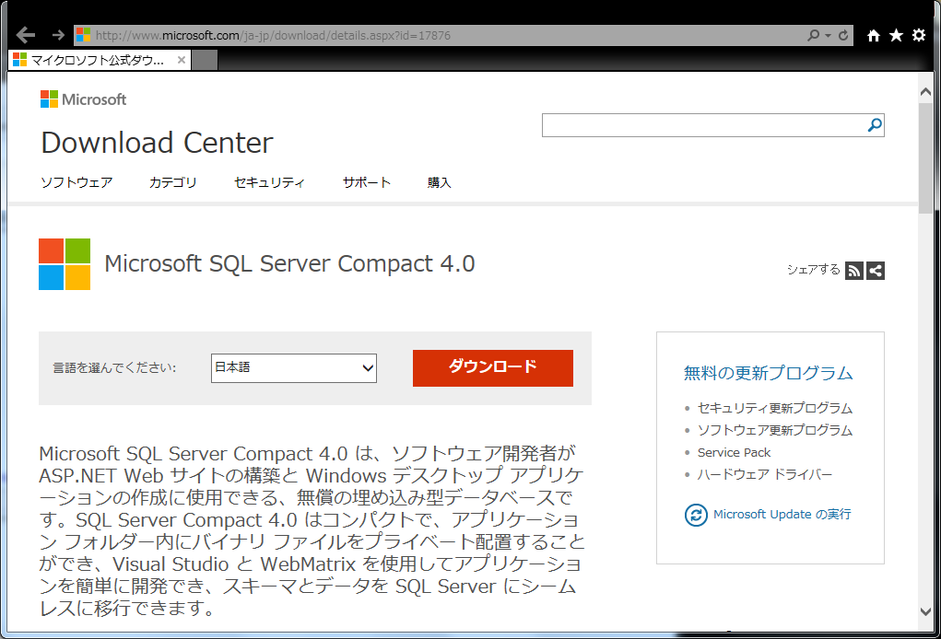Click the refresh icon in address bar
The image size is (941, 639).
tap(843, 35)
